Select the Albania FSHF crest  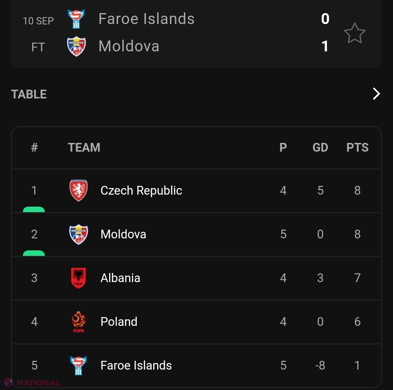[79, 278]
